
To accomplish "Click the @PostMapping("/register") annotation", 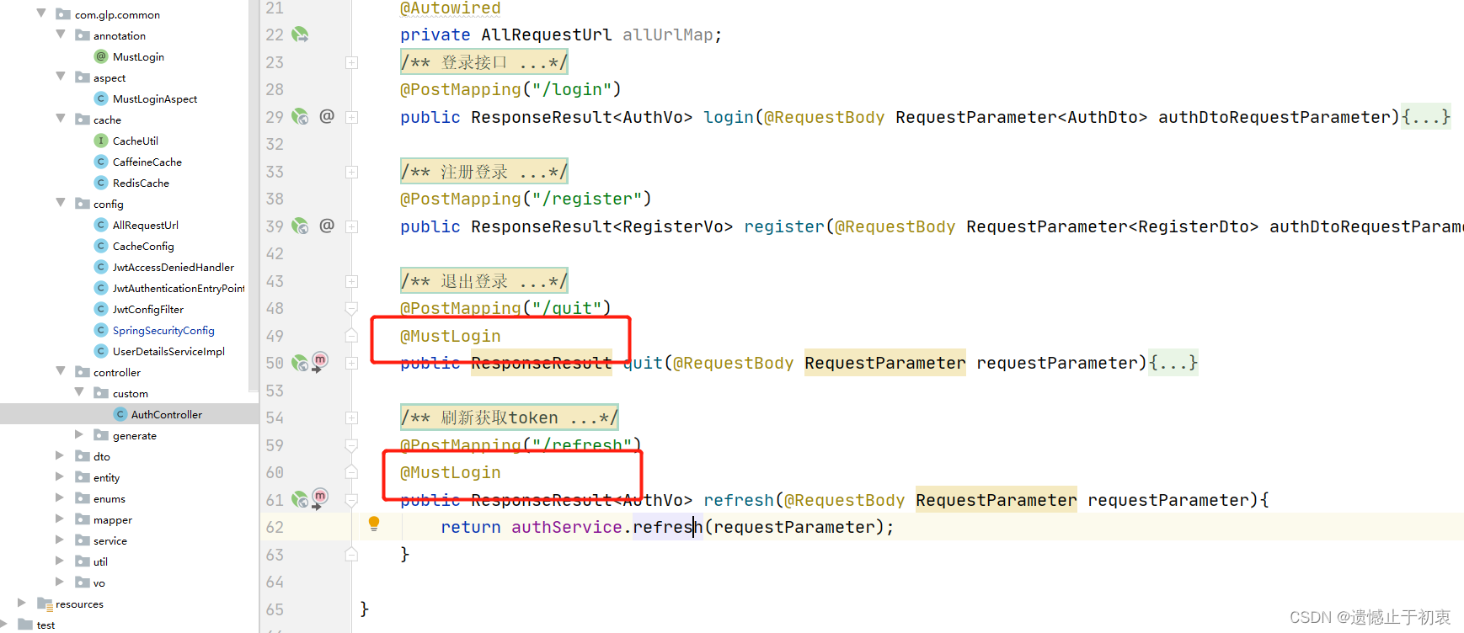I will click(526, 199).
